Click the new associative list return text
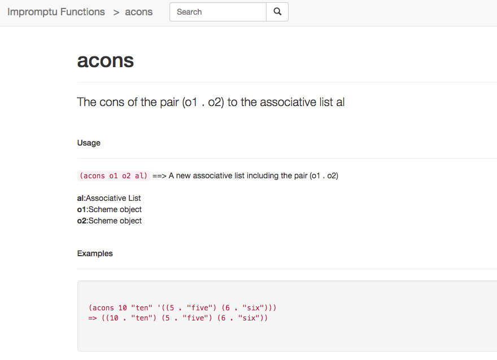The height and width of the screenshot is (360, 497). [254, 175]
